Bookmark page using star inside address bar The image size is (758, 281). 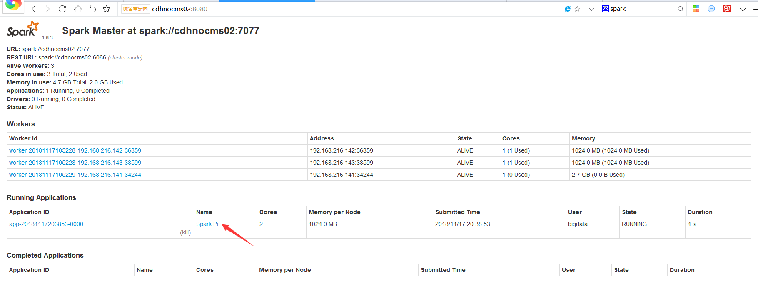coord(577,9)
